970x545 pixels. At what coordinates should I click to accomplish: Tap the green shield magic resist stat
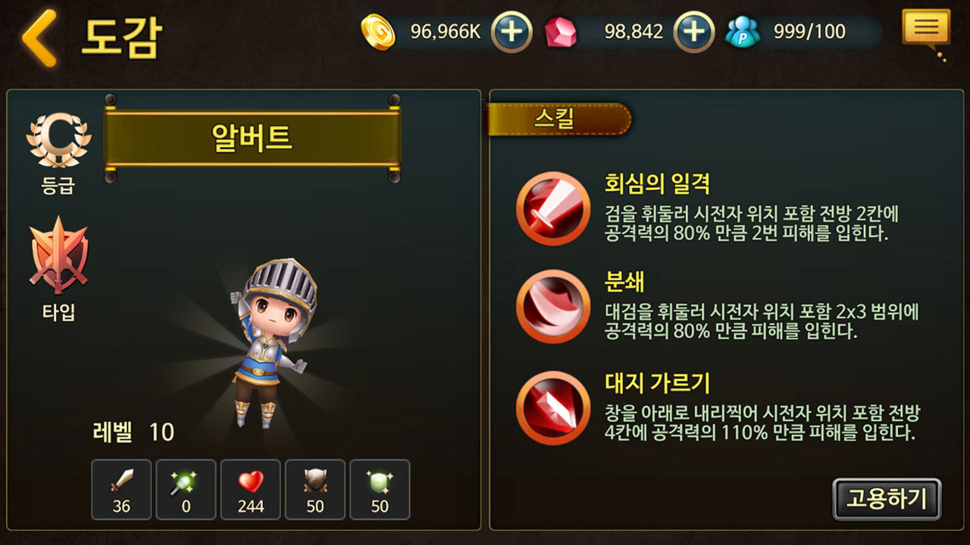pos(380,490)
